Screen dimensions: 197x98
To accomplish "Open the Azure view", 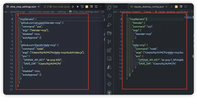I will coord(109,67).
